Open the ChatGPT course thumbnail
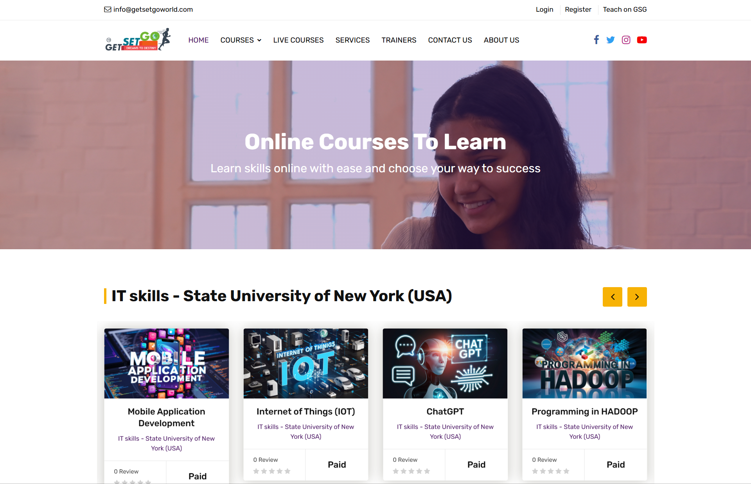This screenshot has height=484, width=751. point(445,363)
